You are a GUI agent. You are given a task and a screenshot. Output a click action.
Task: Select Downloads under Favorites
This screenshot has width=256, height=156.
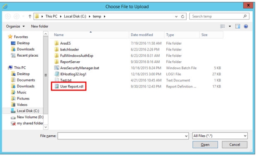point(26,49)
